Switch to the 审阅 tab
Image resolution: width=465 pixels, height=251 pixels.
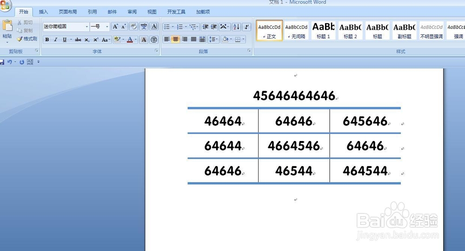click(x=132, y=12)
